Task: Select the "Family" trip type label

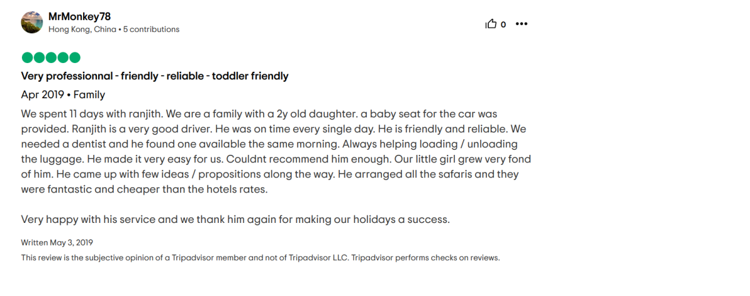Action: [x=89, y=95]
